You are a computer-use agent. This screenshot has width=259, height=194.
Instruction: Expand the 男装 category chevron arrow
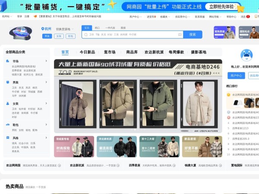click(46, 82)
